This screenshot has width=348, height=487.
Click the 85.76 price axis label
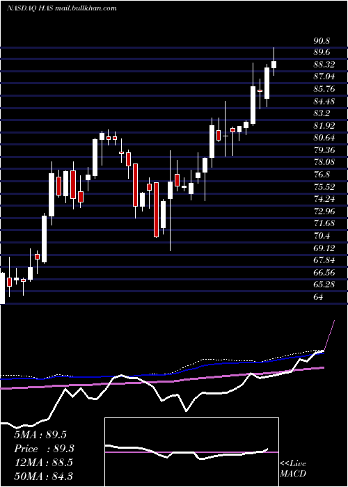point(324,89)
